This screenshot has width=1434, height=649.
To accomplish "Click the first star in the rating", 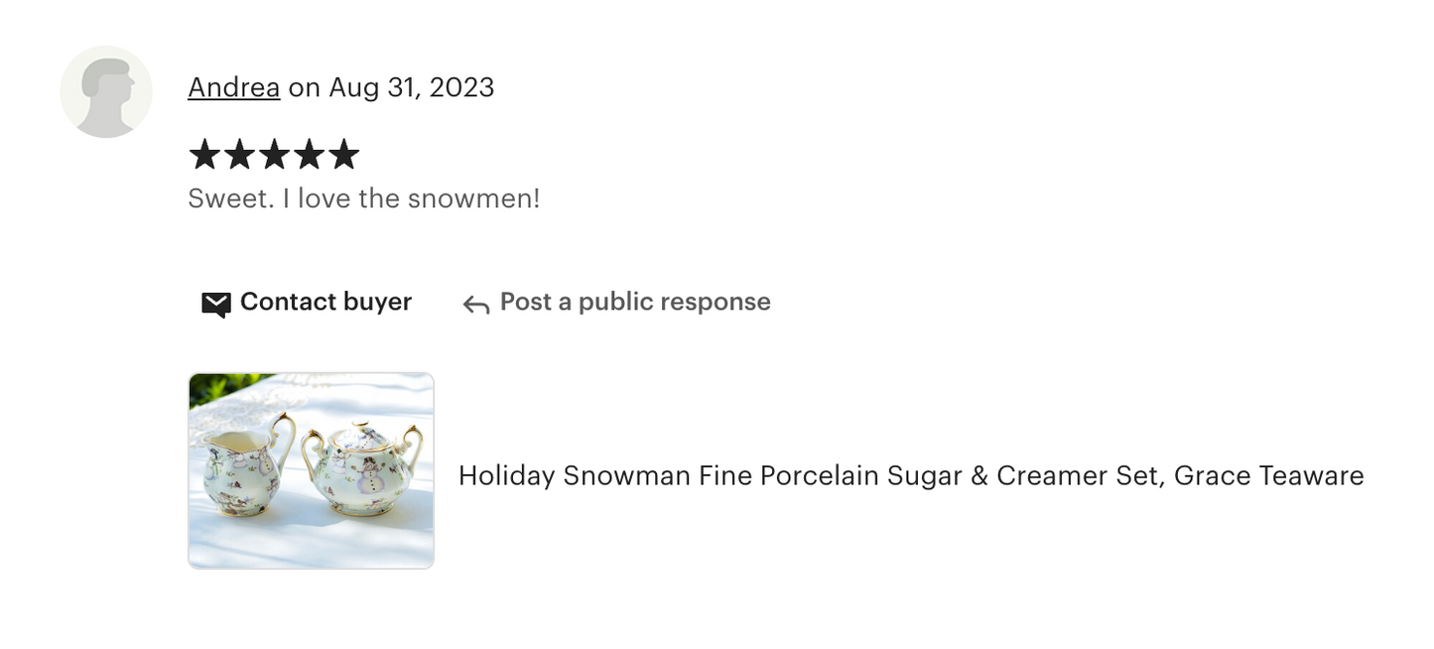I will pos(203,155).
